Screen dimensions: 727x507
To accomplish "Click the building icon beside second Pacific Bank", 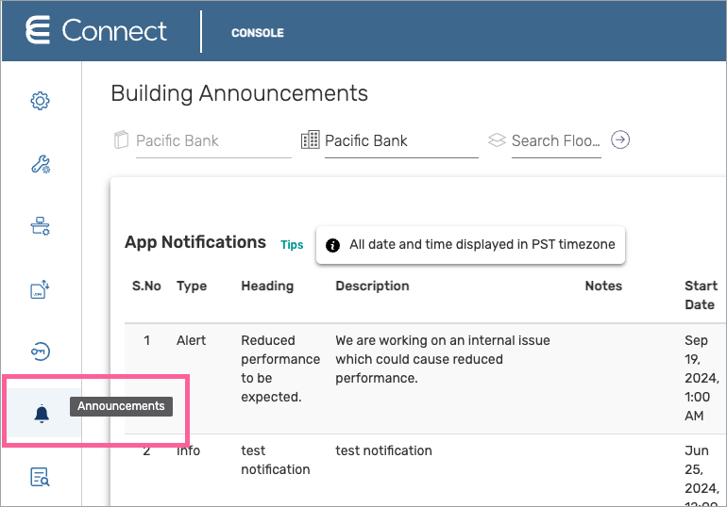I will click(311, 139).
